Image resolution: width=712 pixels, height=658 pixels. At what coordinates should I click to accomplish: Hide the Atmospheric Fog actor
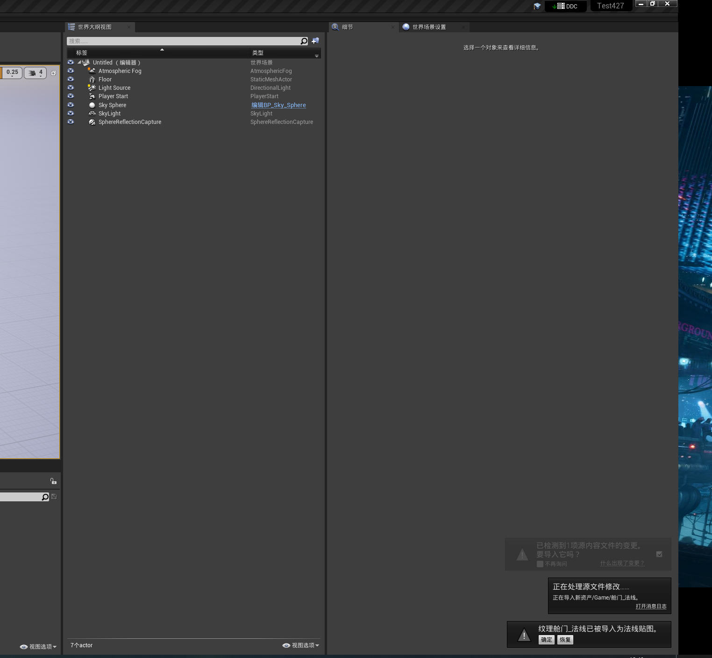tap(71, 71)
